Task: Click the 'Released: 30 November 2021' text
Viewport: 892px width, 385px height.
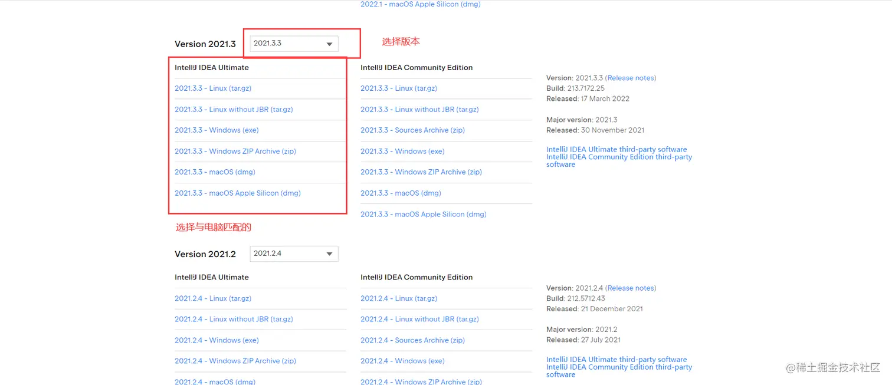Action: click(x=595, y=130)
